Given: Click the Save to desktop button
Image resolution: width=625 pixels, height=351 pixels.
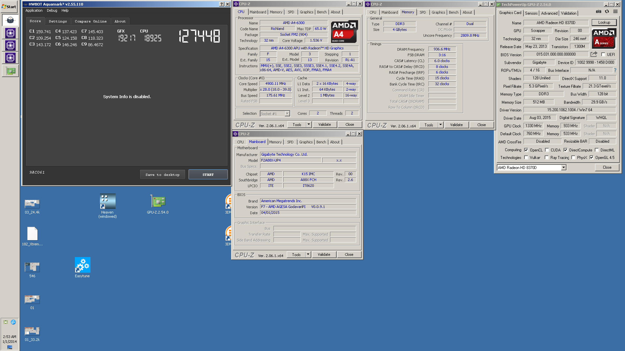Looking at the screenshot, I should coord(162,175).
